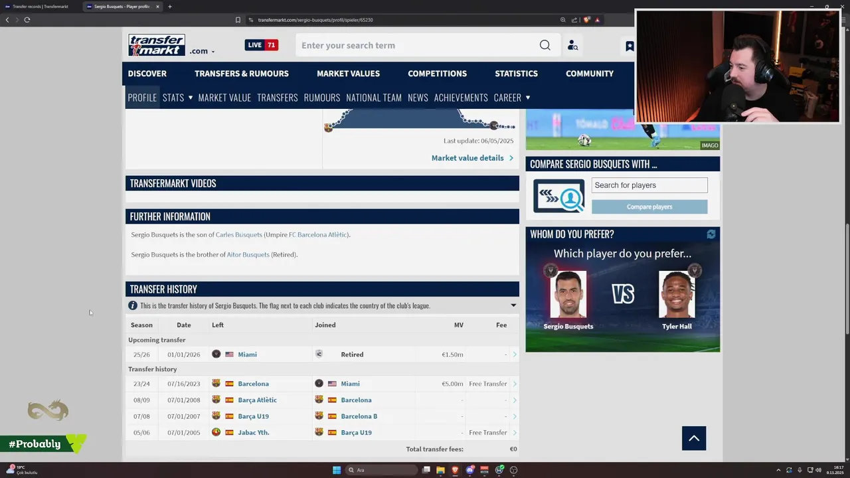Click the LIVE 71 scores button
850x478 pixels.
coord(262,45)
